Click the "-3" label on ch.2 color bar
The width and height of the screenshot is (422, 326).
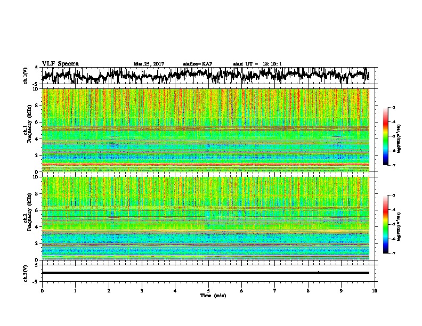coord(393,195)
